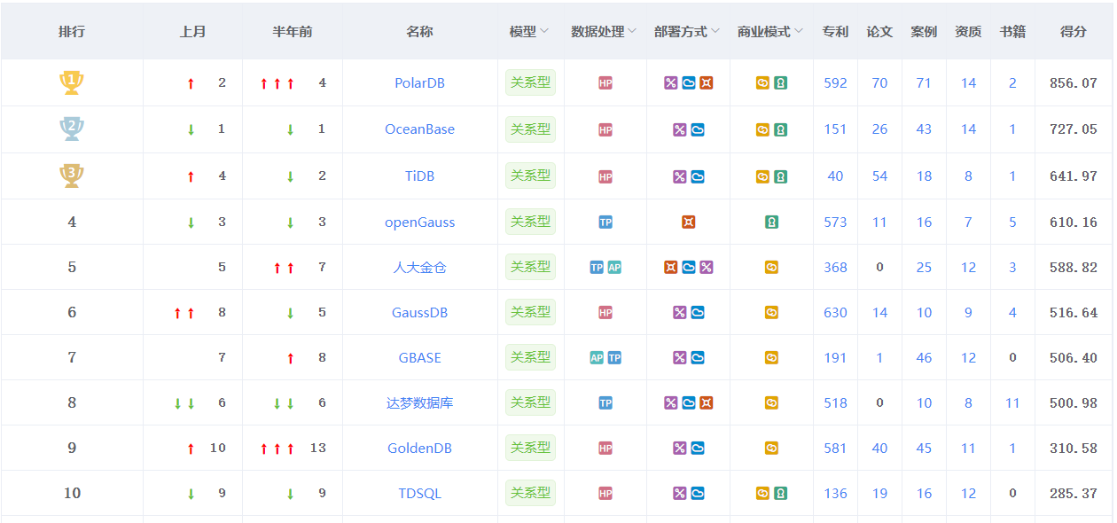Click the TP badge in the openGauss row
Image resolution: width=1117 pixels, height=523 pixels.
[605, 222]
